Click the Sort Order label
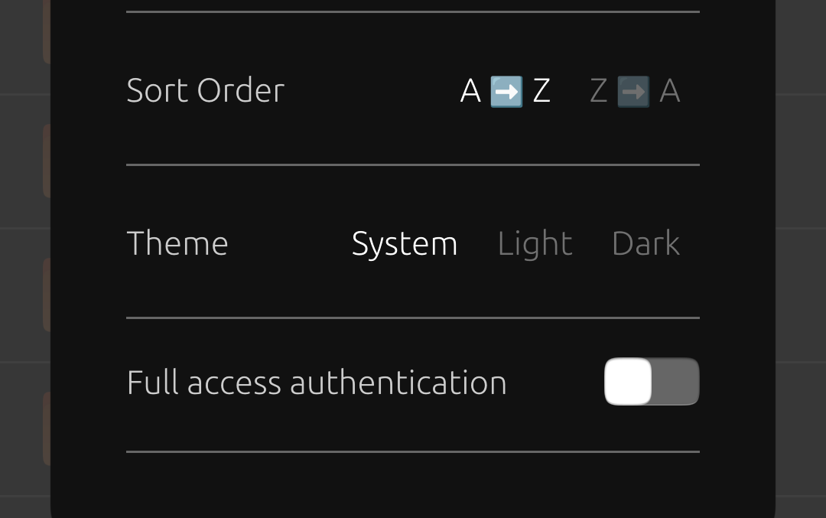 (205, 90)
